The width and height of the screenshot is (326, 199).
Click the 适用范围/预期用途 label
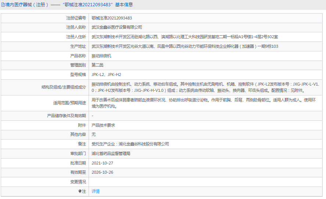pos(69,103)
